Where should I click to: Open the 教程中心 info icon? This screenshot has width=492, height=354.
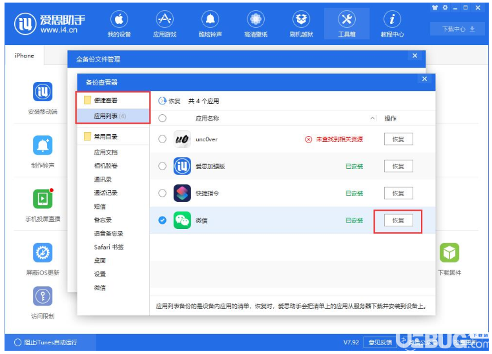pos(392,19)
